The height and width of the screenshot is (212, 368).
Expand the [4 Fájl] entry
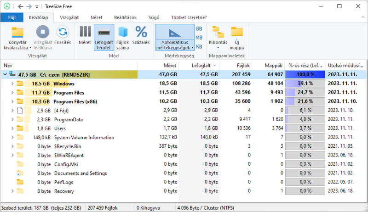click(x=12, y=111)
